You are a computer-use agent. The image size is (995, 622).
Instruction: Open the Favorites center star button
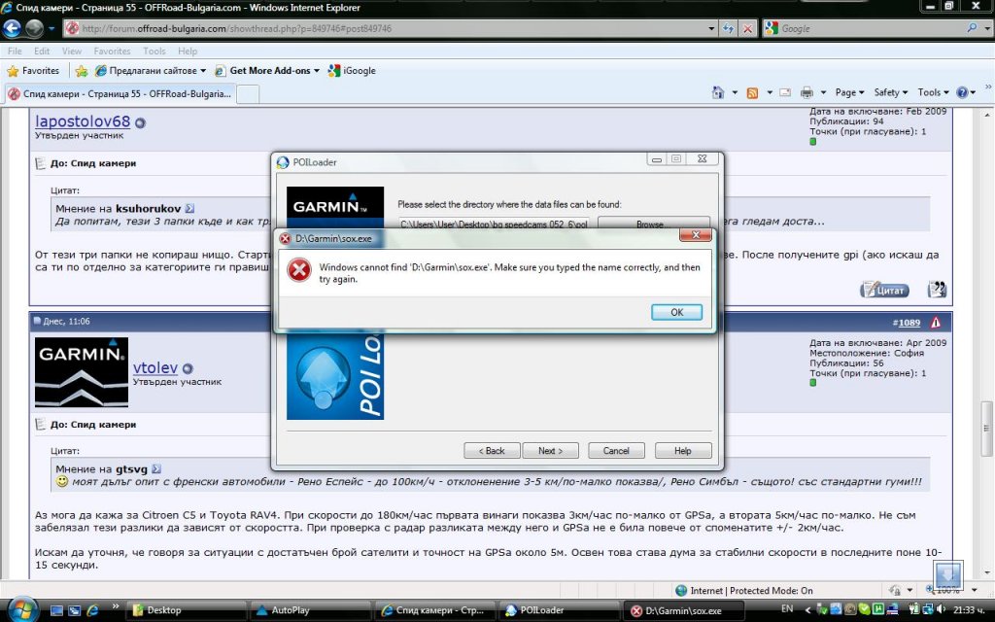[33, 70]
